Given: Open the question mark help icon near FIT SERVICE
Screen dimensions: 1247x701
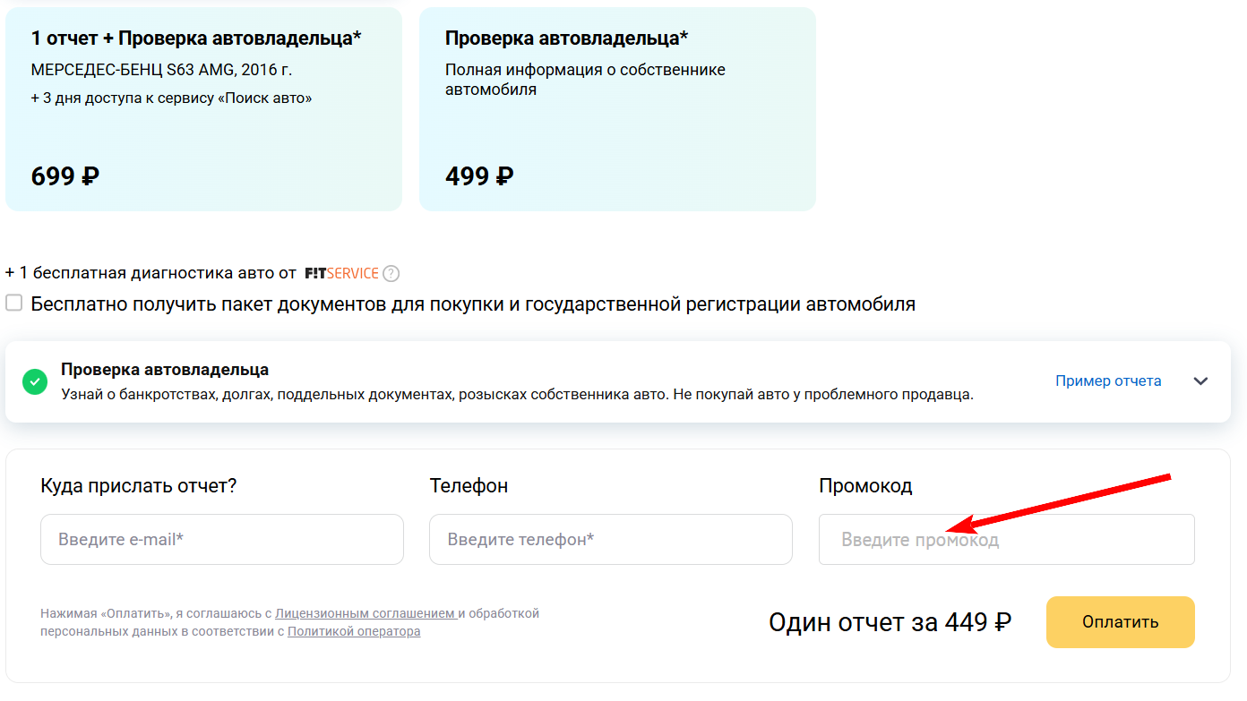Looking at the screenshot, I should [x=391, y=273].
